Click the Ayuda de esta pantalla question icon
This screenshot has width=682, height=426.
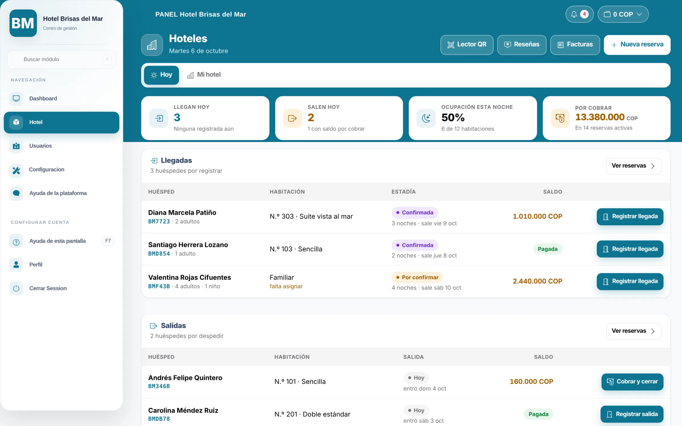pos(16,241)
